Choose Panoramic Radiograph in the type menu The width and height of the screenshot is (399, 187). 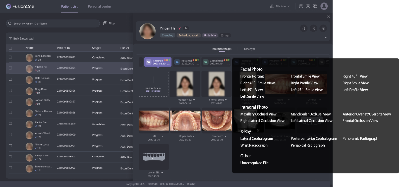pos(360,139)
